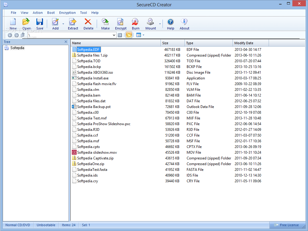Click the Softpedia slideshow.mov file icon
Screen dimensions: 308x231
74,152
